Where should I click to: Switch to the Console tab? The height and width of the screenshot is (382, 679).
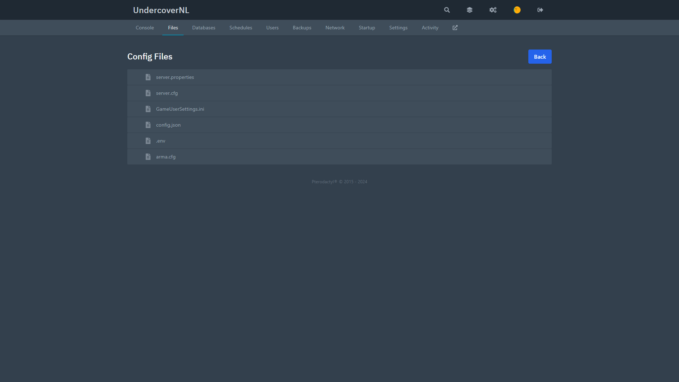pos(145,28)
